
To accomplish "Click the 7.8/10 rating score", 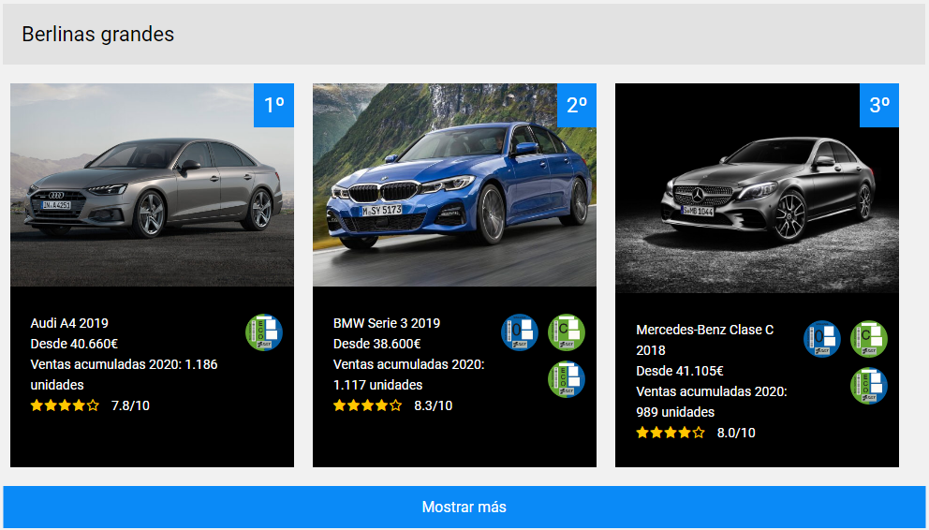I will coord(130,405).
